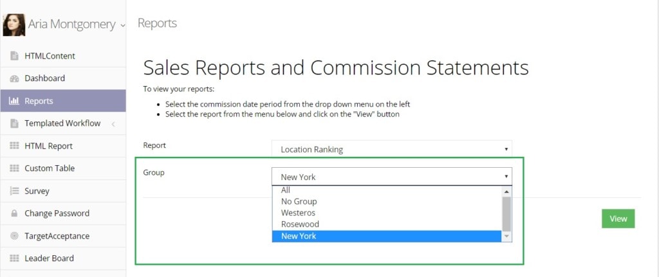Open the Survey page

point(63,191)
